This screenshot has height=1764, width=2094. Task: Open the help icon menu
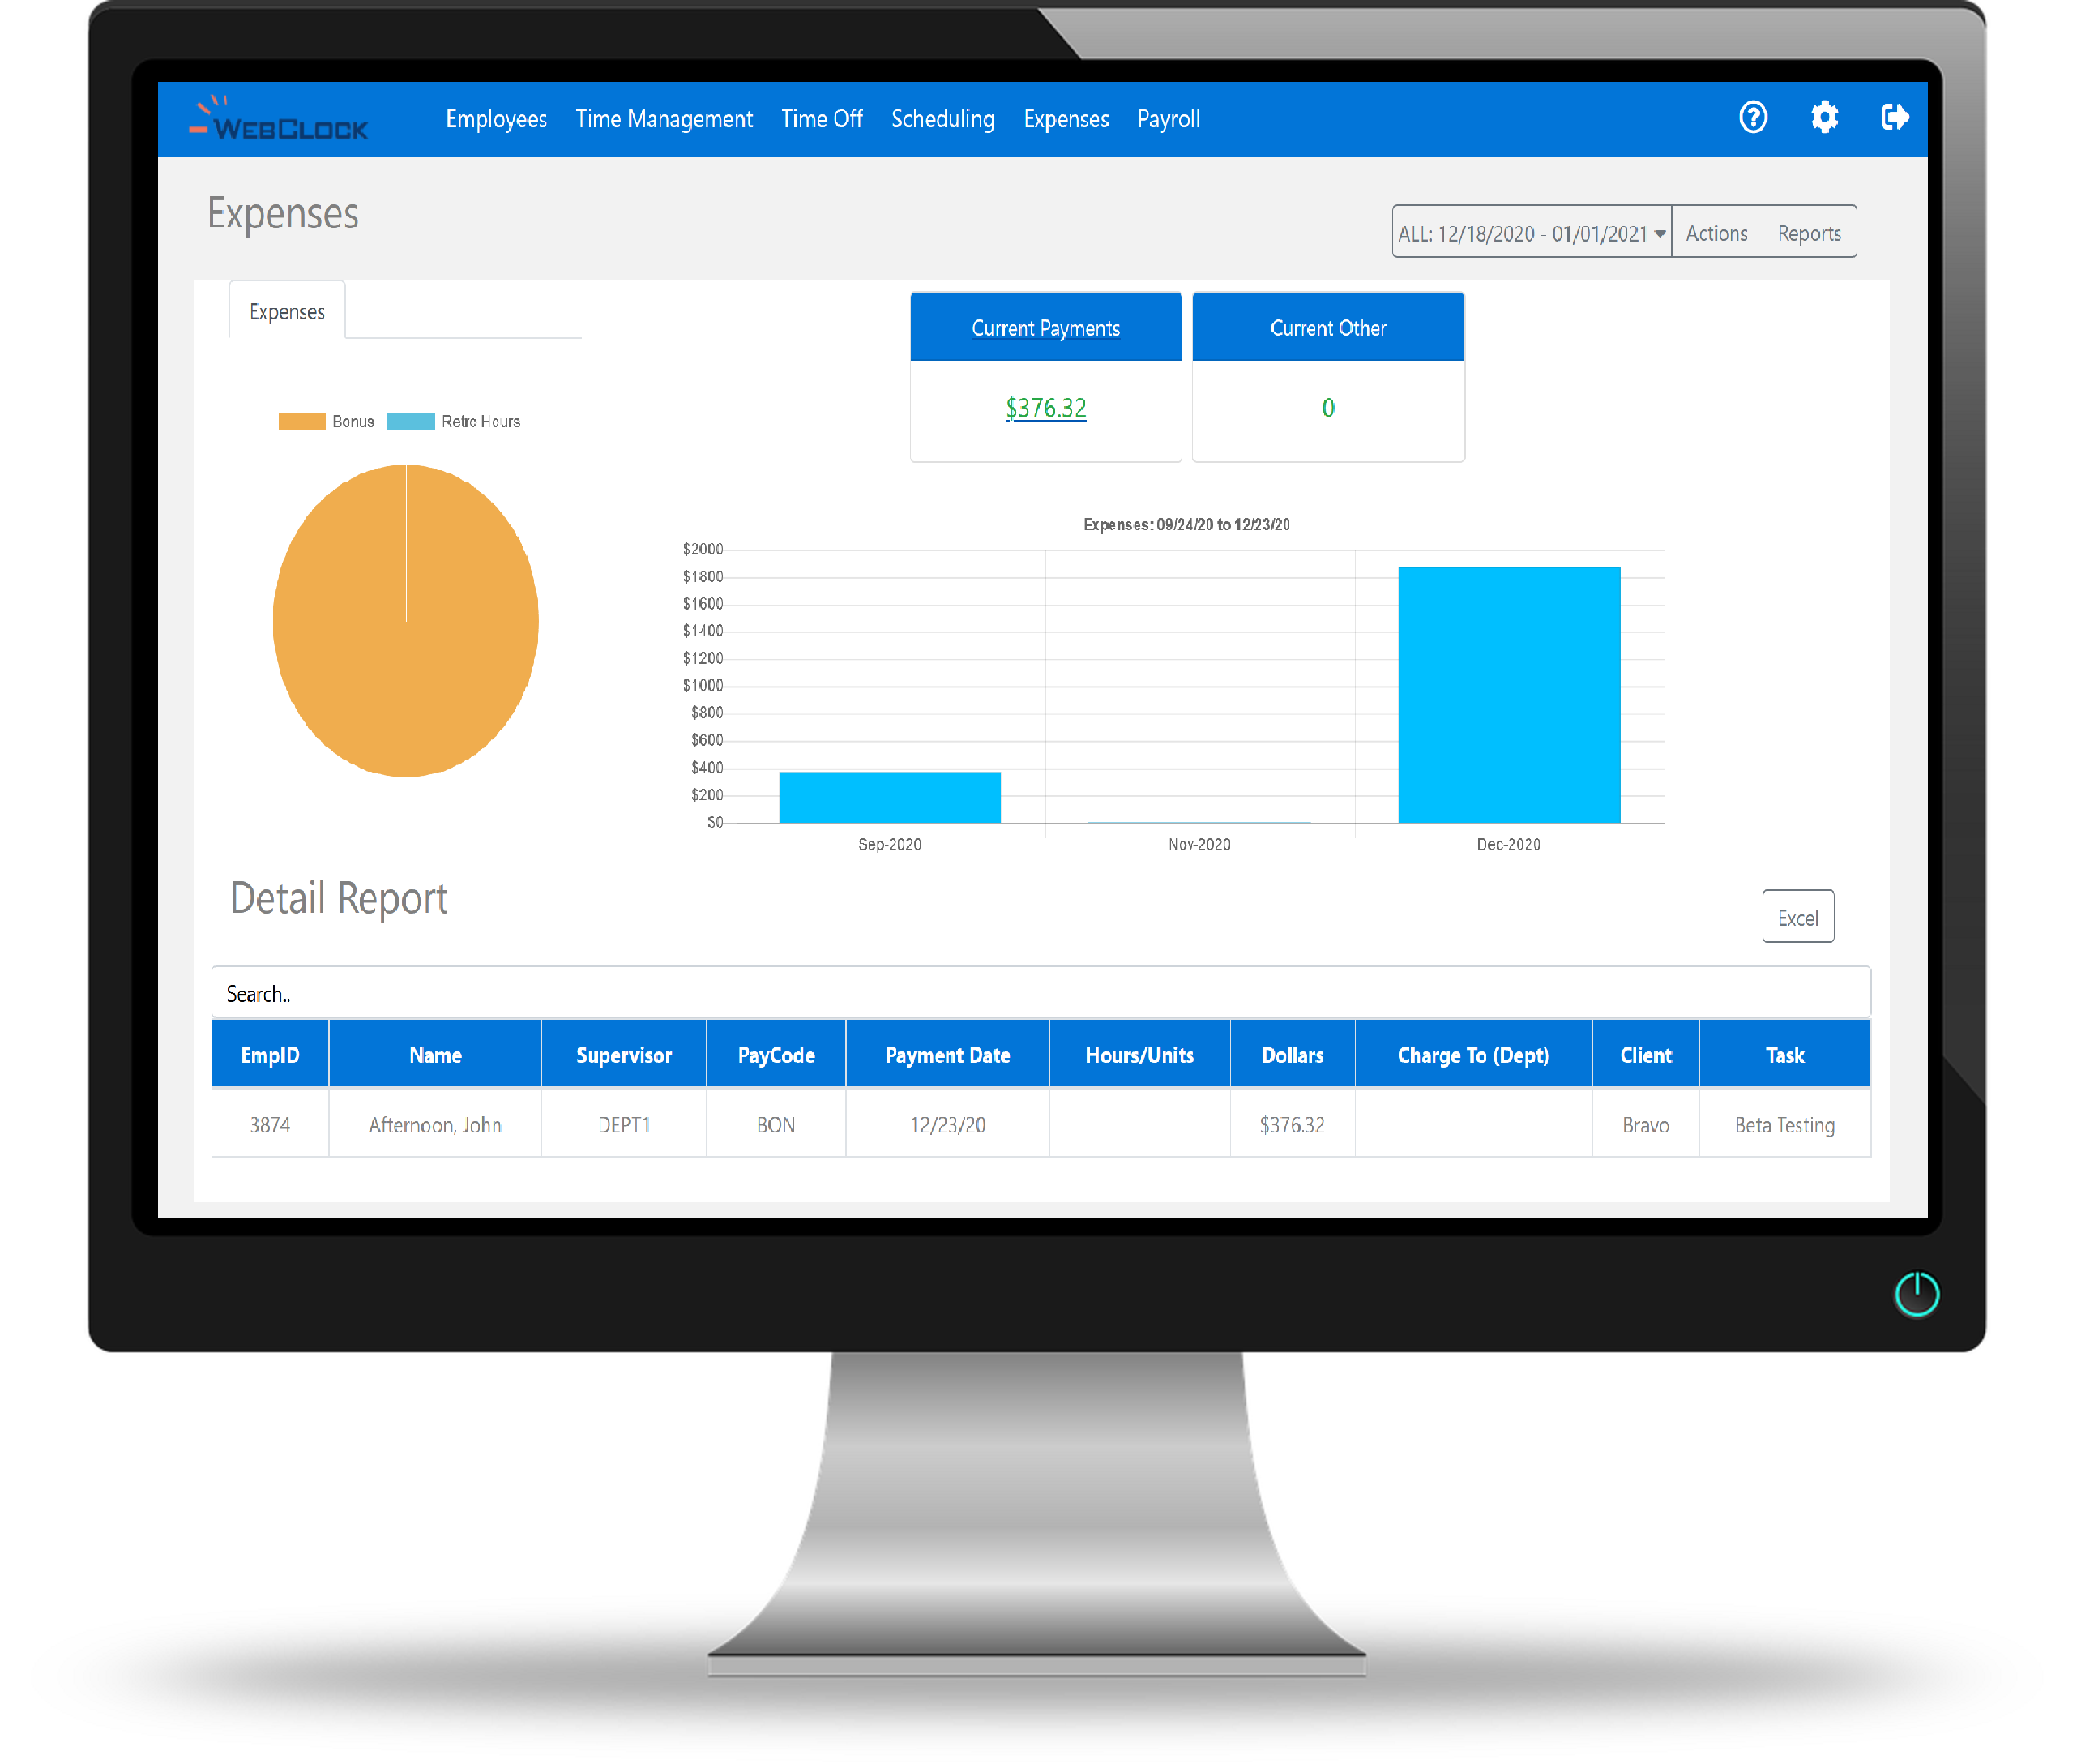pyautogui.click(x=1751, y=118)
